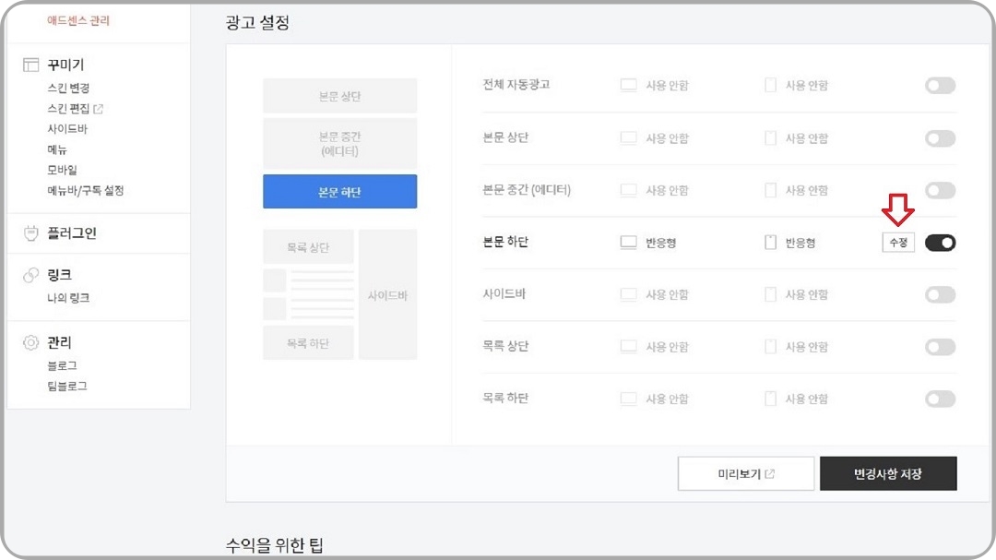996x560 pixels.
Task: Click desktop monitor icon in 전체 자동광고 row
Action: (628, 85)
